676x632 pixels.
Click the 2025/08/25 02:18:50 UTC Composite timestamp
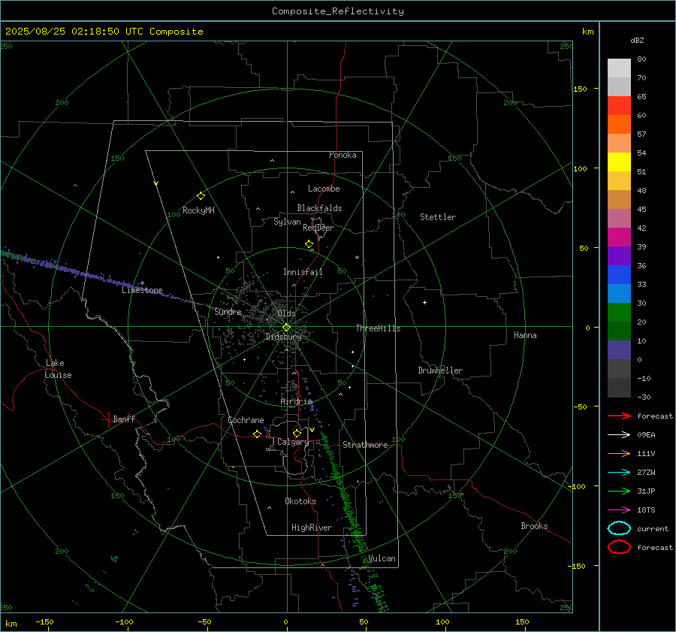(104, 32)
